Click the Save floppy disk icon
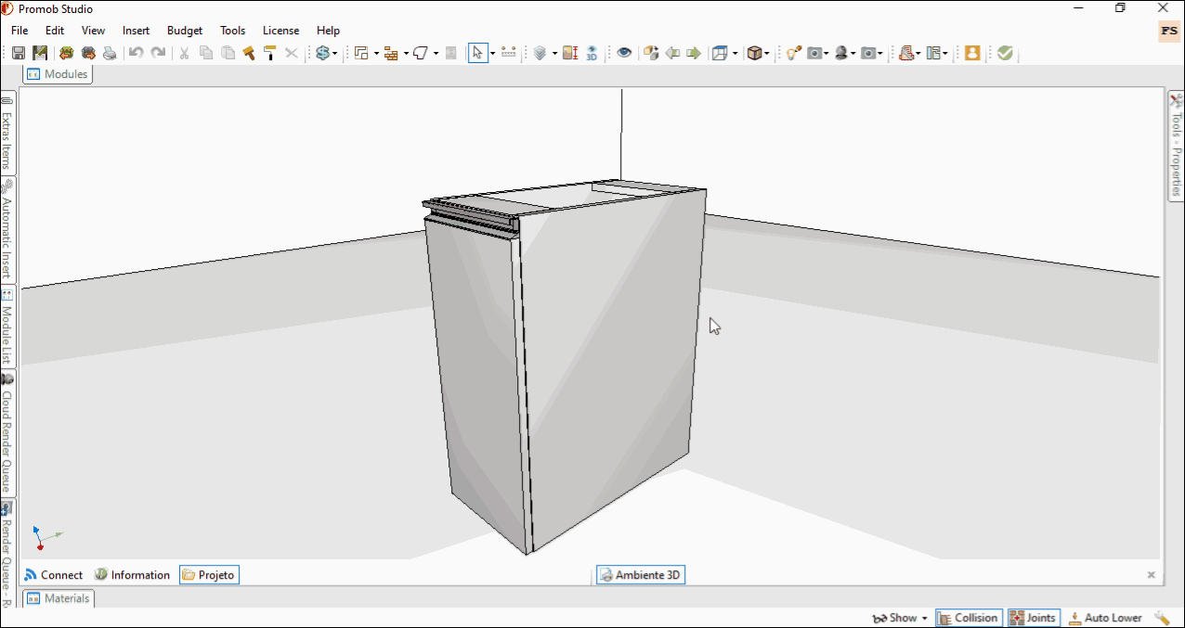This screenshot has width=1185, height=628. (19, 53)
